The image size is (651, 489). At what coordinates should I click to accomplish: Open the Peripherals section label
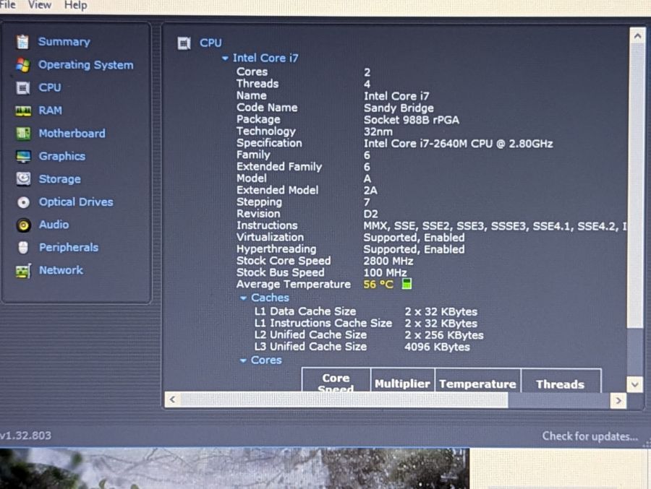69,248
